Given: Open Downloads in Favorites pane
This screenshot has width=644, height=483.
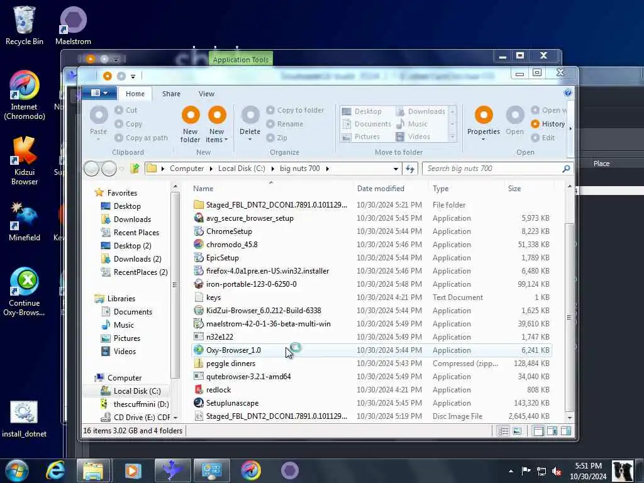Looking at the screenshot, I should coord(126,219).
